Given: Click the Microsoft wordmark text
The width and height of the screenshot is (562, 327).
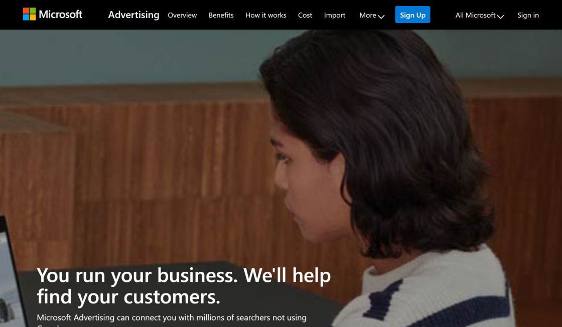Looking at the screenshot, I should point(61,15).
